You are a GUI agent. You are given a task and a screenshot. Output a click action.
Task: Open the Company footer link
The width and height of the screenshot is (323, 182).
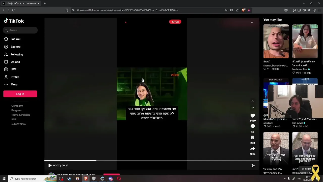pyautogui.click(x=17, y=106)
